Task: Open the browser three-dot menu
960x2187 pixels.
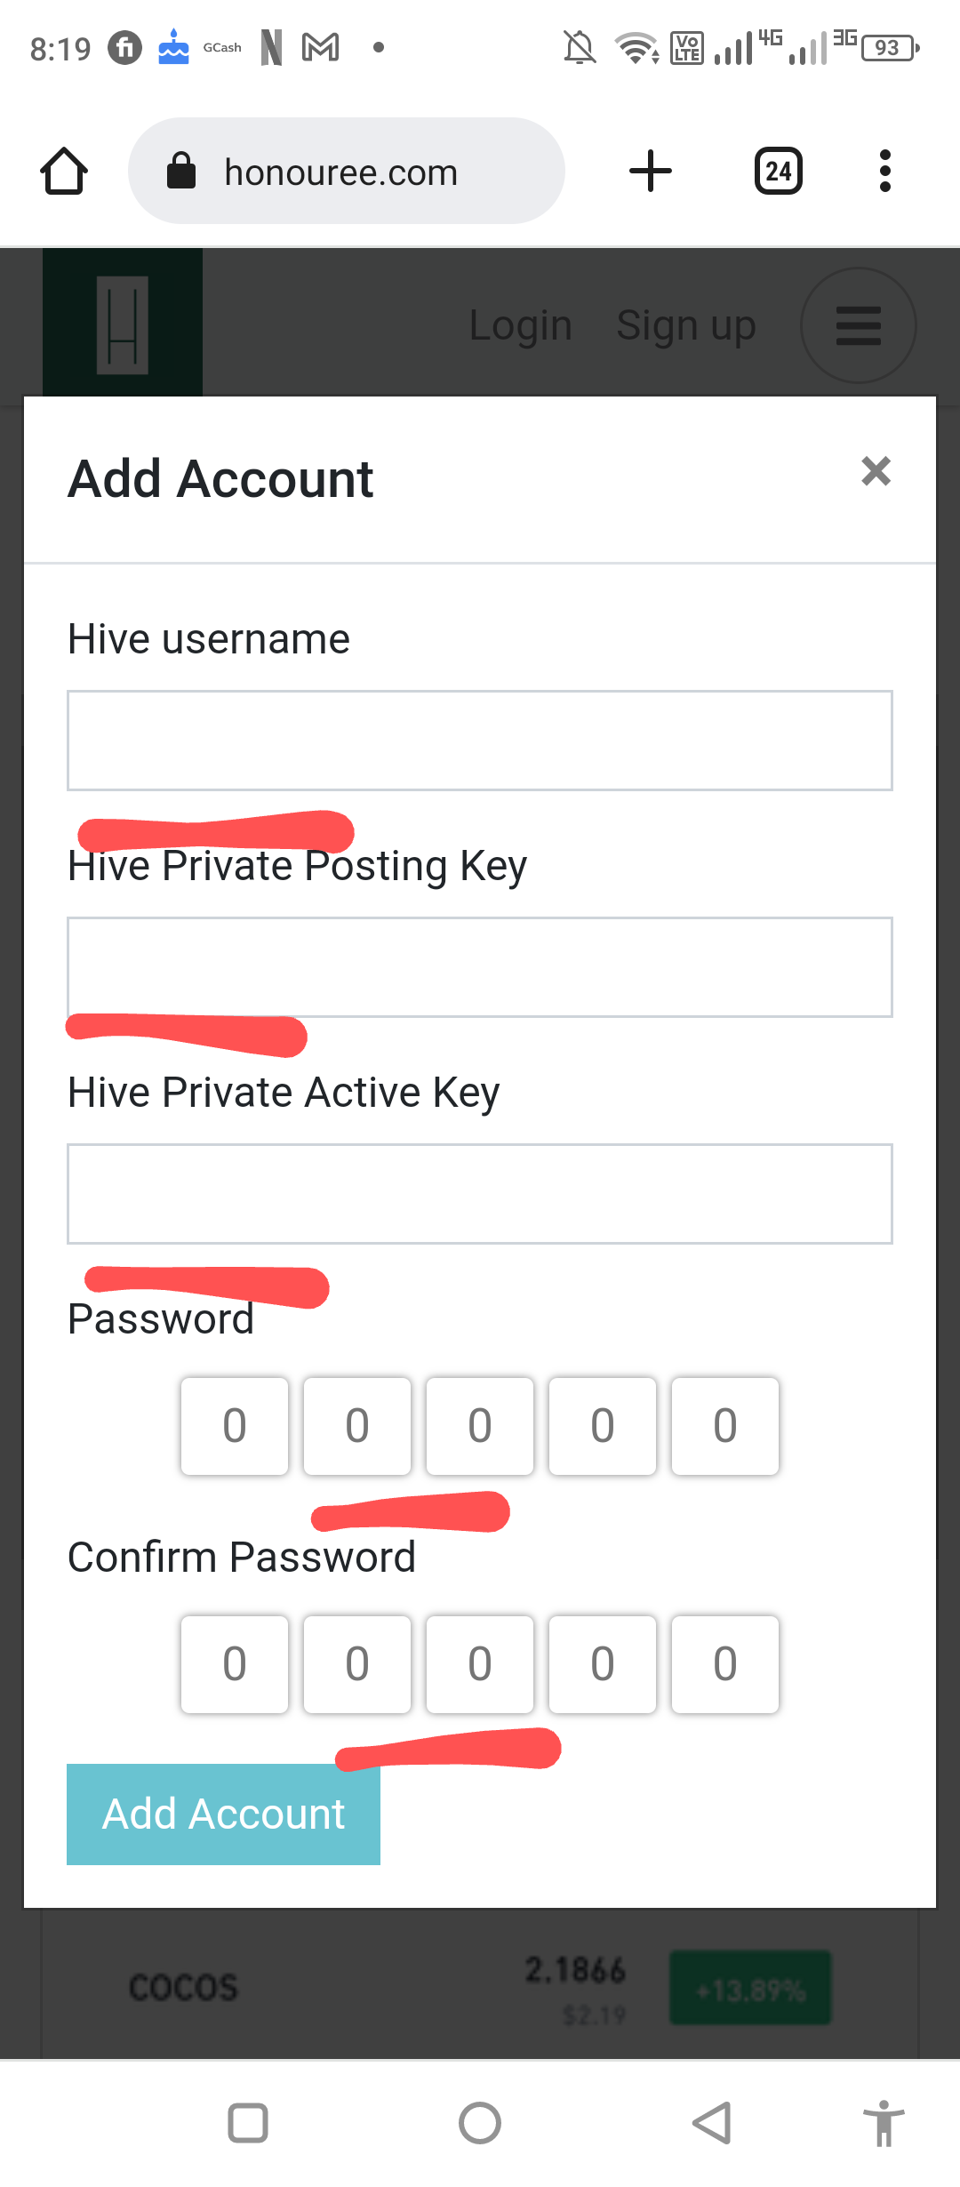Action: 884,171
